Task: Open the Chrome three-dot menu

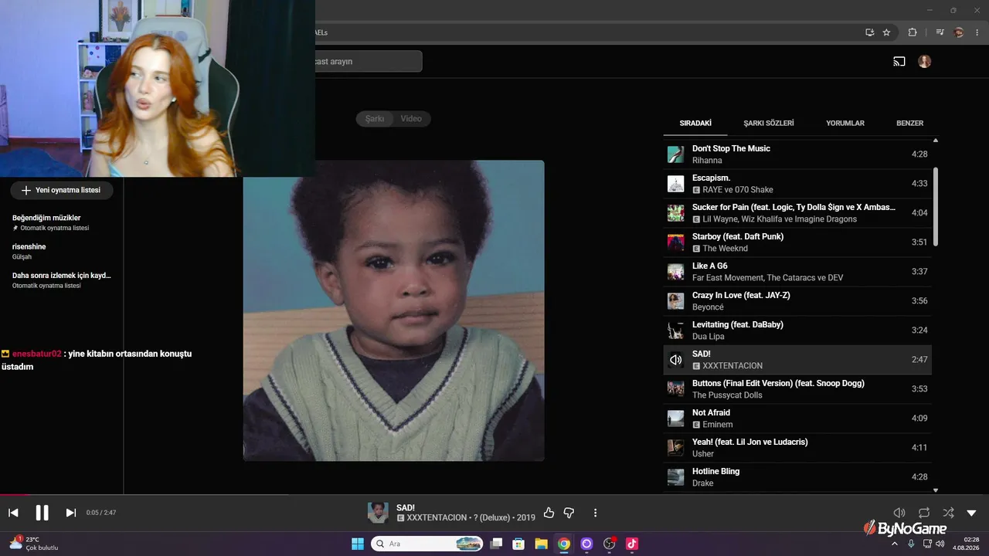Action: point(977,32)
